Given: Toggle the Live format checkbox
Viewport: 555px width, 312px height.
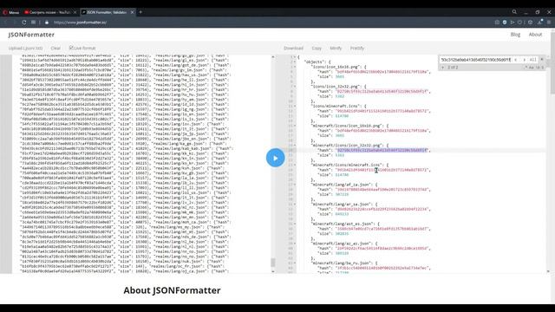Looking at the screenshot, I should tap(71, 48).
